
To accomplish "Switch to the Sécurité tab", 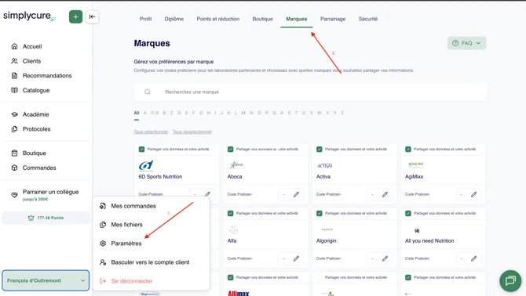I will [368, 19].
